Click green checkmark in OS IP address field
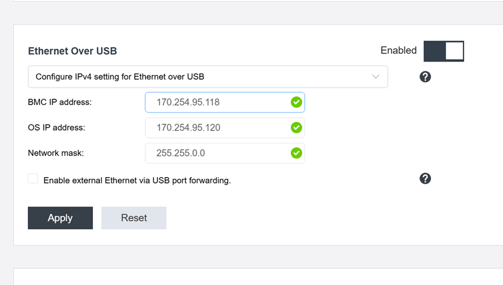The image size is (503, 285). tap(296, 128)
